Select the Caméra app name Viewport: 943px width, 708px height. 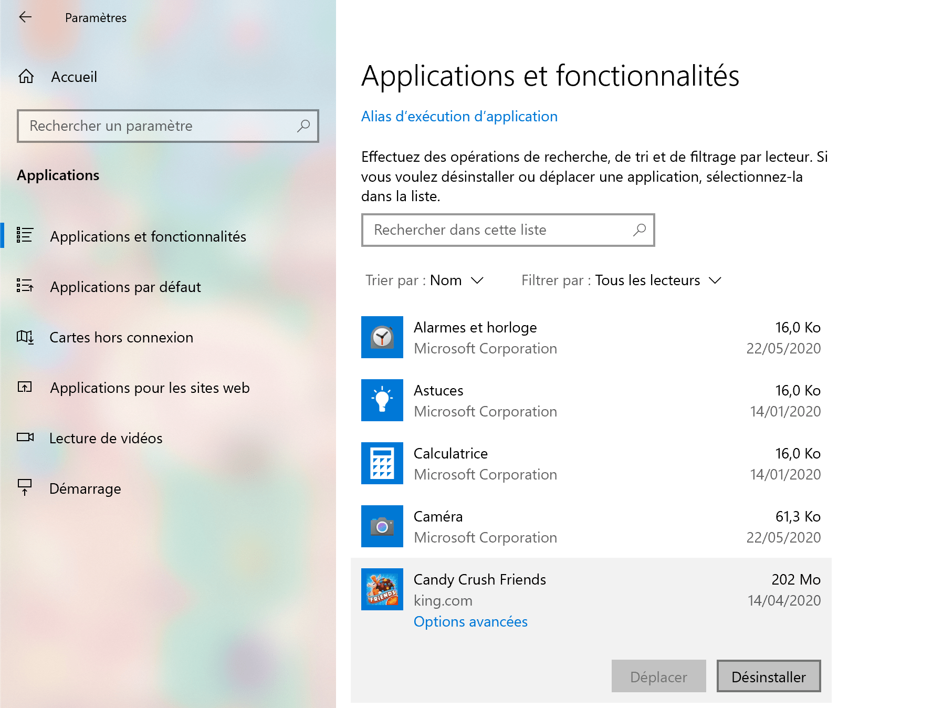(x=438, y=516)
